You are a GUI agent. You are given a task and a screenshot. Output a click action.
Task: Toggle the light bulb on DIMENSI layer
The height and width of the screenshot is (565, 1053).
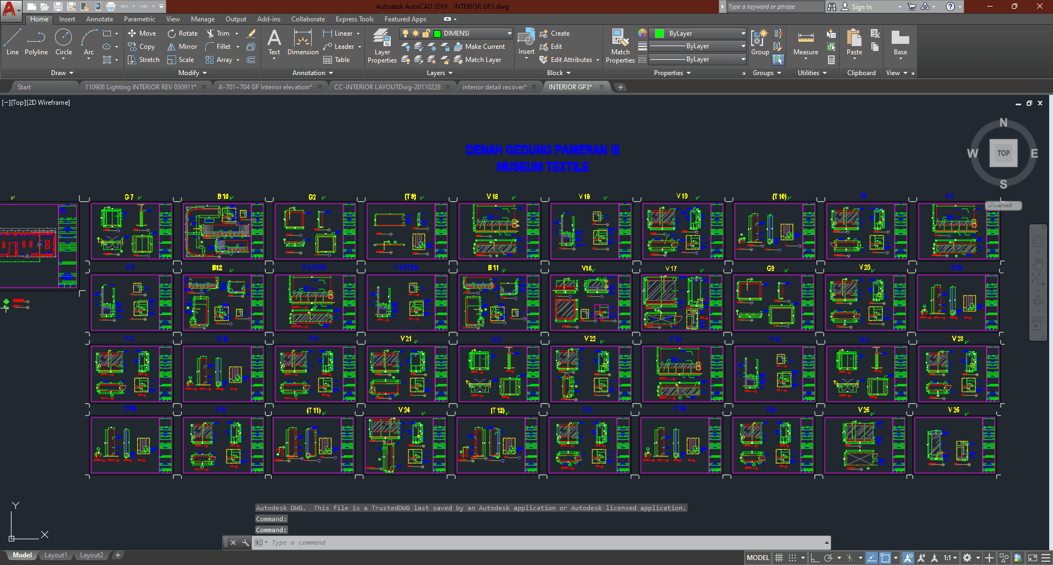[406, 33]
